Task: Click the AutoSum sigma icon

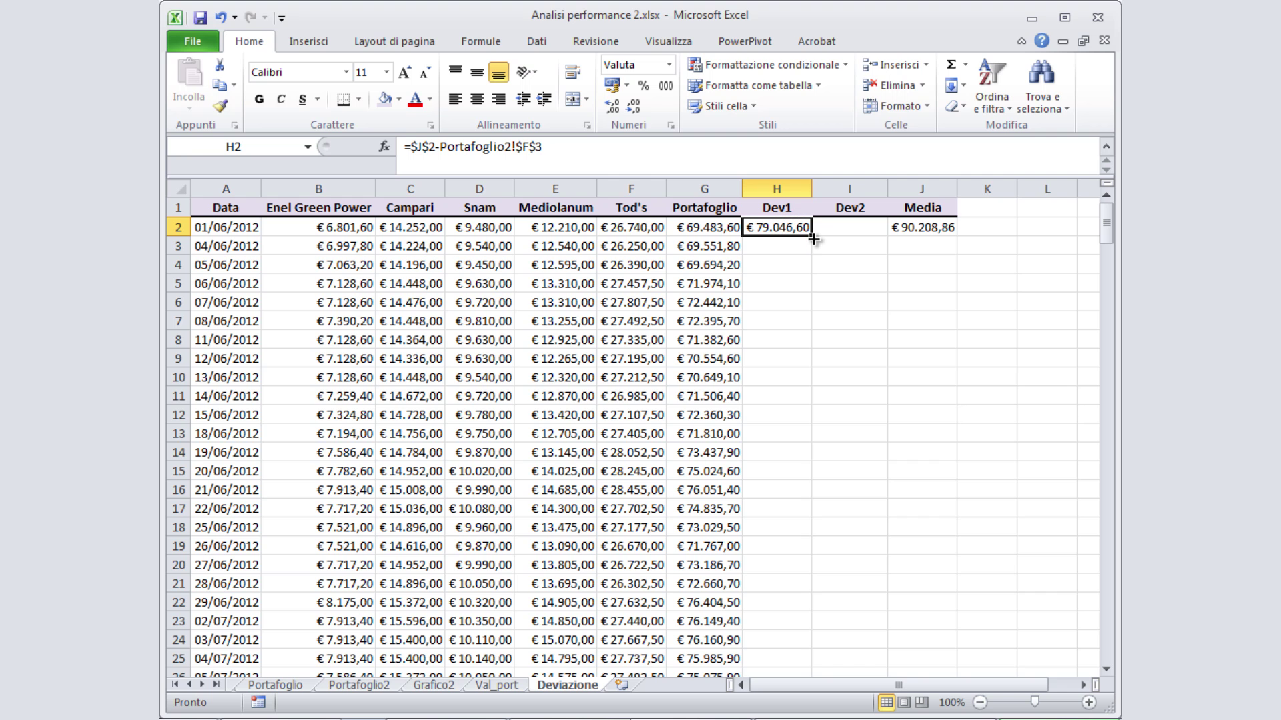Action: click(951, 65)
